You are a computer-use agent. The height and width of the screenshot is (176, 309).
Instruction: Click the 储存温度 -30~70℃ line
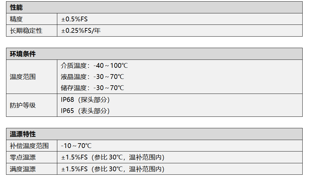pos(92,88)
